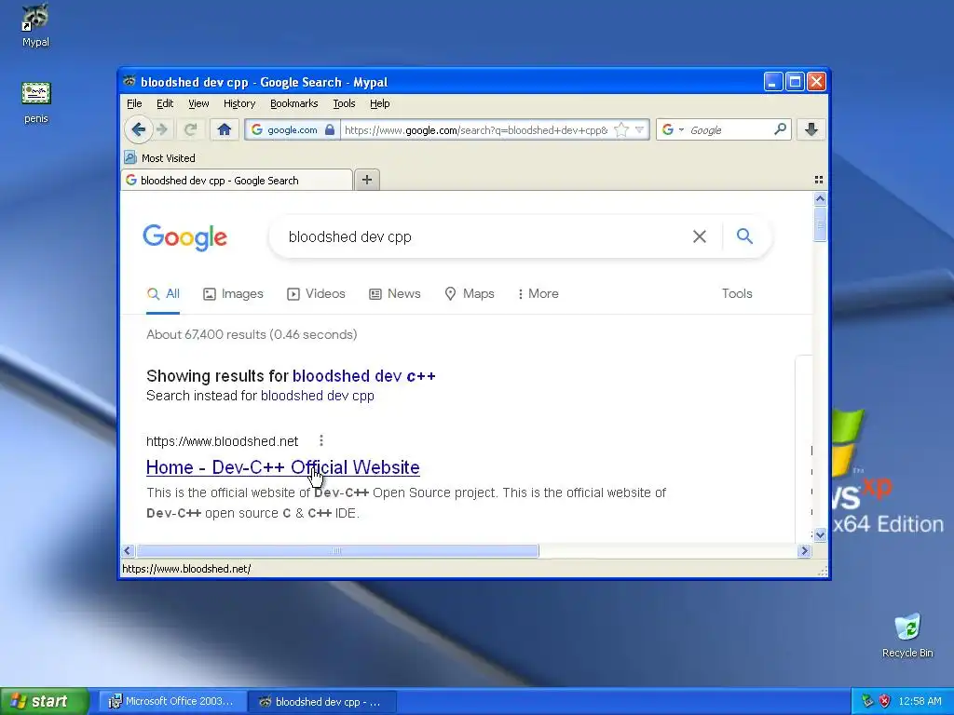The image size is (954, 715).
Task: Open the View menu
Action: coord(198,103)
